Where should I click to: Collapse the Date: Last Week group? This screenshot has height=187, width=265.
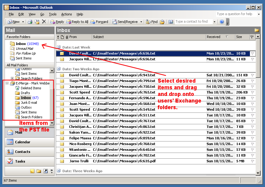(x=59, y=47)
